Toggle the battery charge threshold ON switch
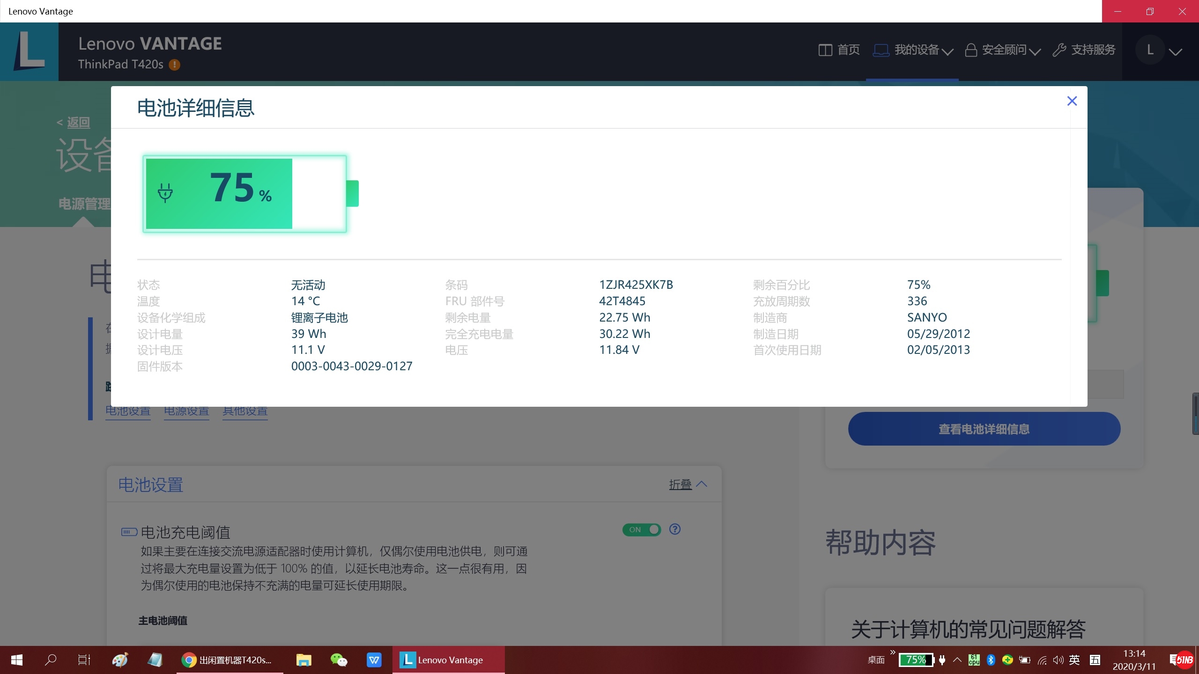Screen dimensions: 1199x674 point(641,529)
